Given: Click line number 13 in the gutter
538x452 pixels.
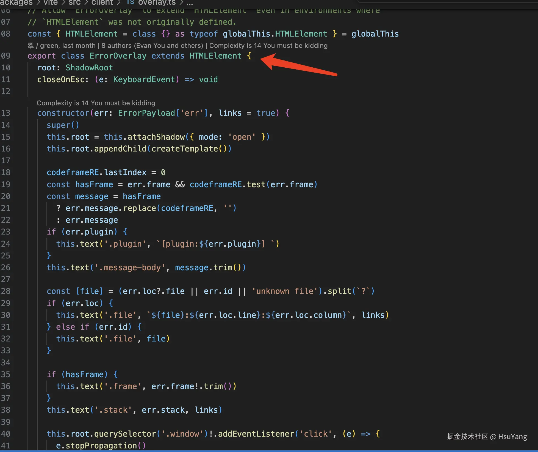Looking at the screenshot, I should pos(5,113).
